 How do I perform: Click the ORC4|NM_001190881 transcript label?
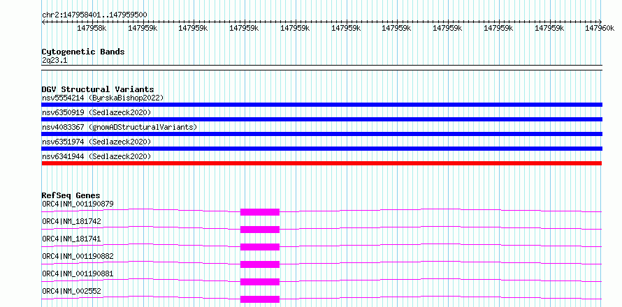click(78, 274)
